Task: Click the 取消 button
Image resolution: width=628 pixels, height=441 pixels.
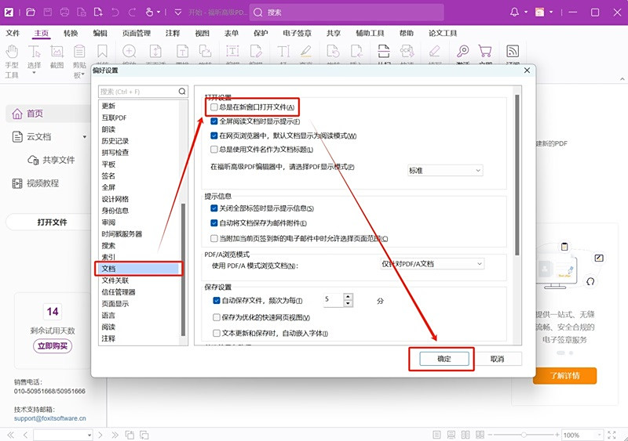Action: (x=496, y=359)
